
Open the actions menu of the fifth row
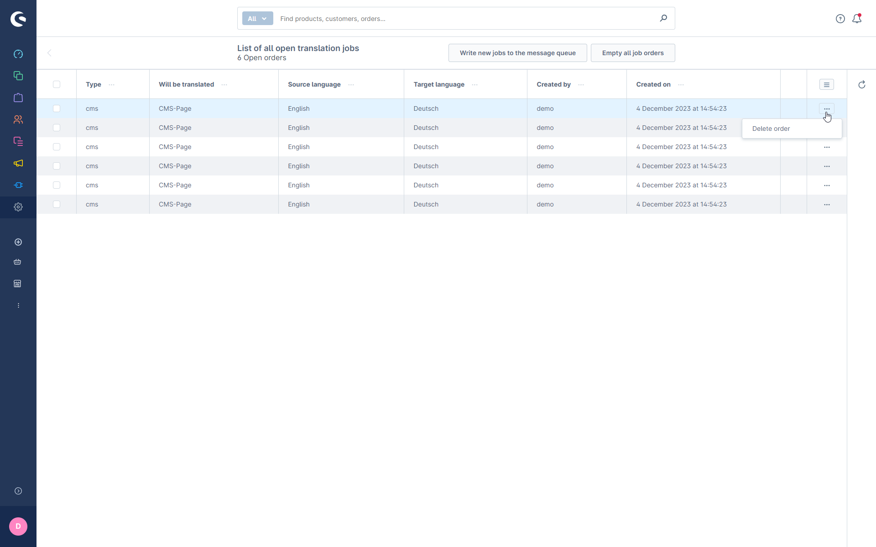tap(827, 186)
